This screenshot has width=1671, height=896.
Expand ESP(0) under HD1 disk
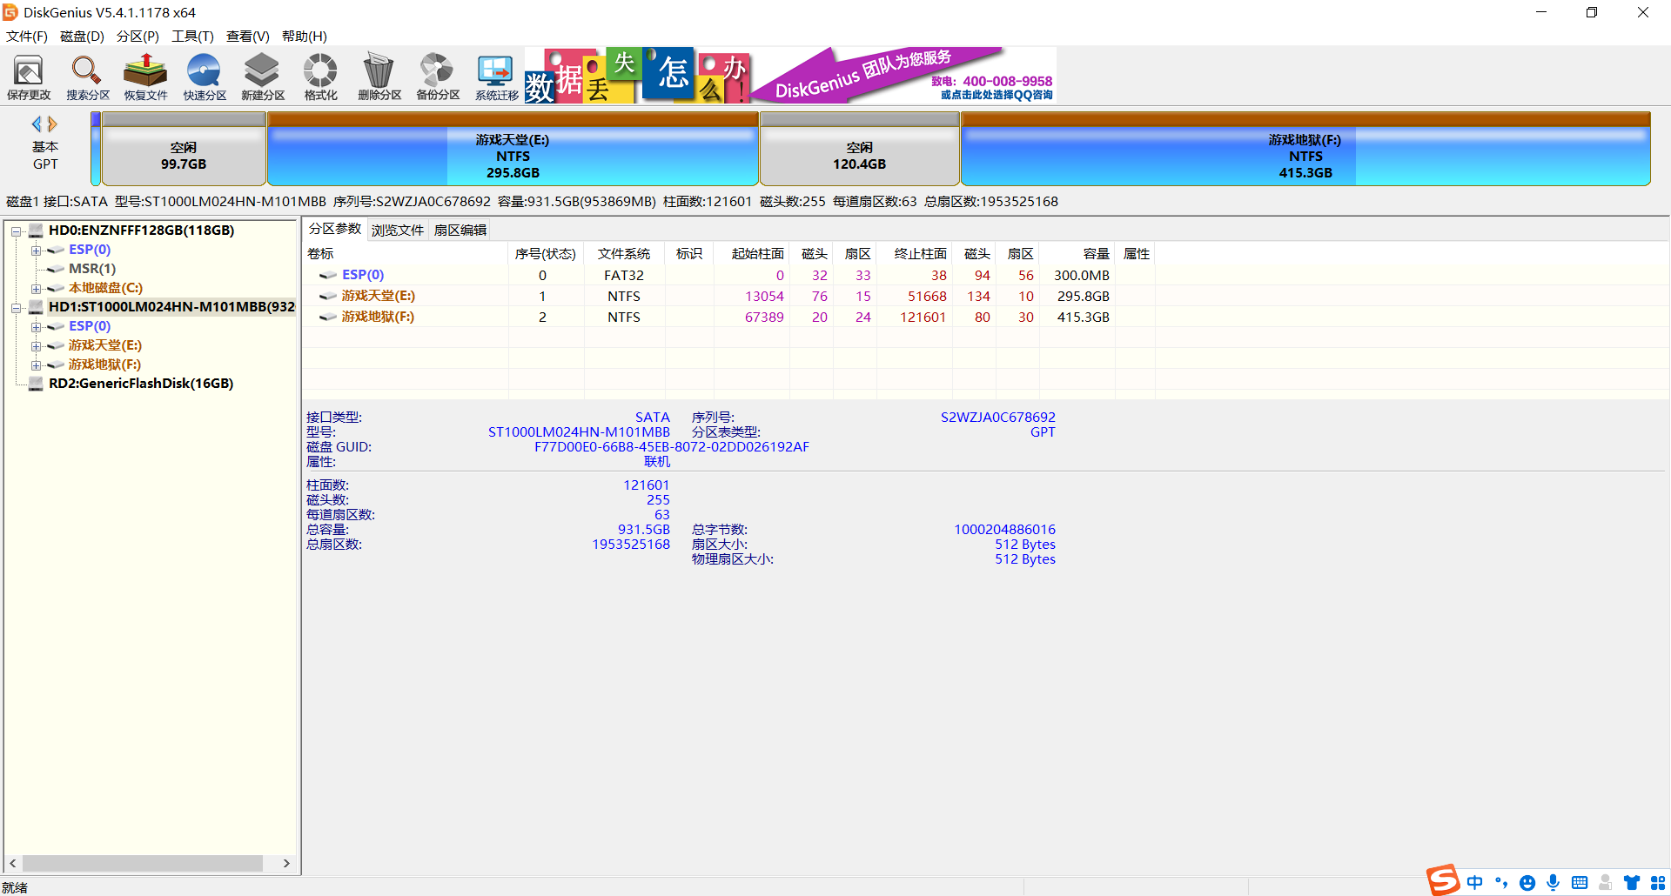point(36,327)
